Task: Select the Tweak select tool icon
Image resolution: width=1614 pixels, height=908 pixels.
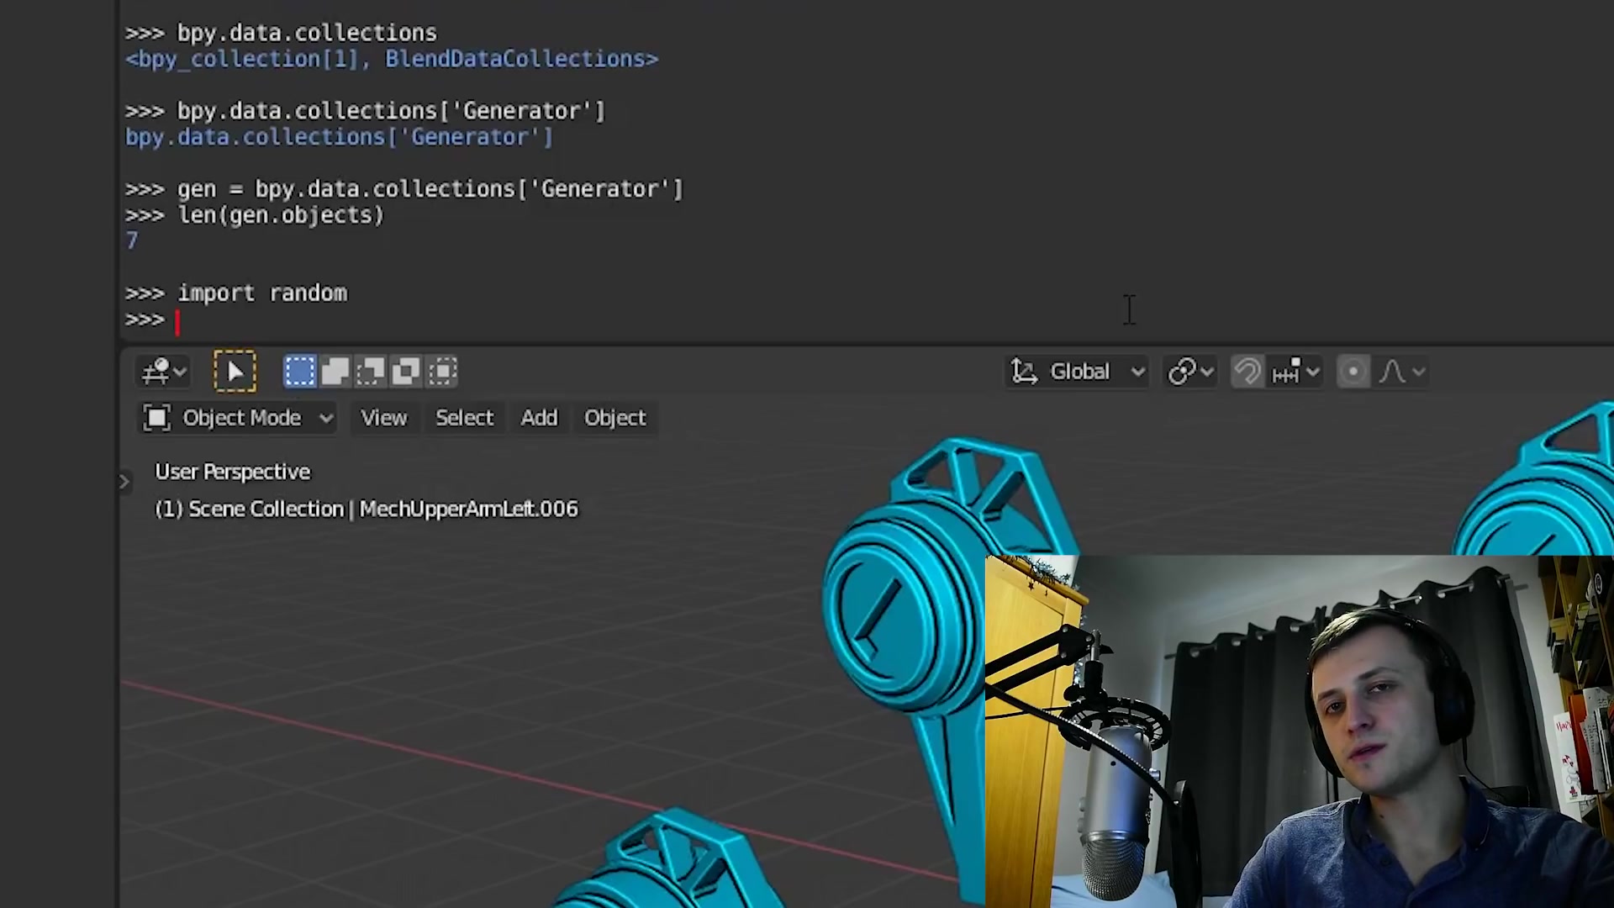Action: pos(235,372)
